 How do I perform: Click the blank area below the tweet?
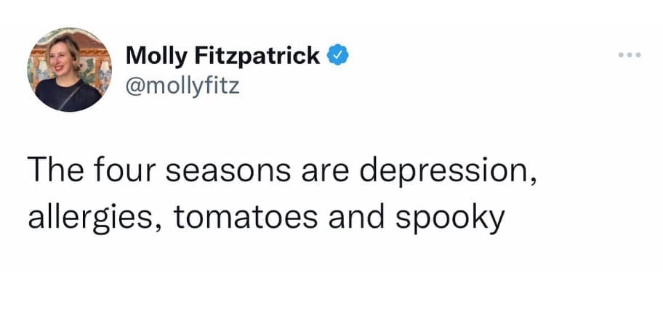(331, 290)
